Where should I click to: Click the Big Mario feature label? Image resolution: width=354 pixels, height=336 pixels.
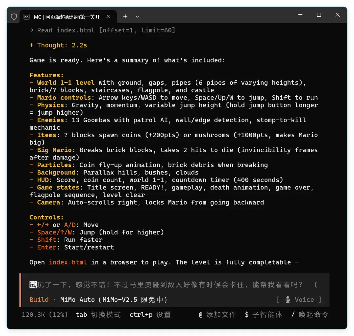point(54,150)
